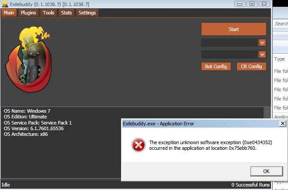Screen dimensions: 288x190
Task: Open Bot Config
Action: click(x=216, y=66)
